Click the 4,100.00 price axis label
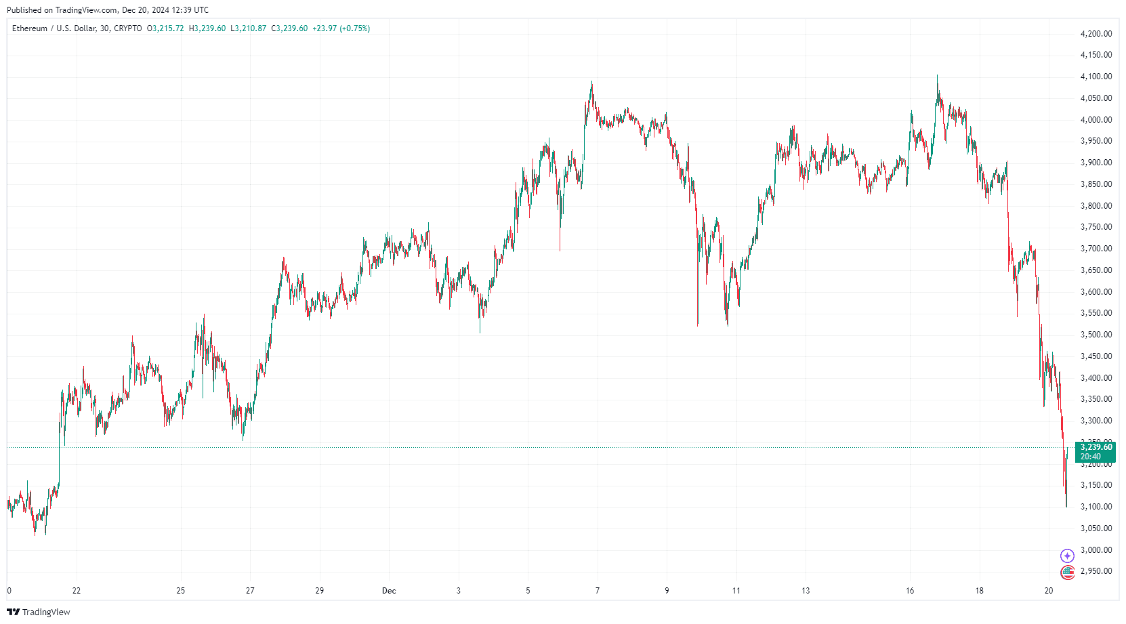Viewport: 1126px width, 624px height. [x=1096, y=77]
